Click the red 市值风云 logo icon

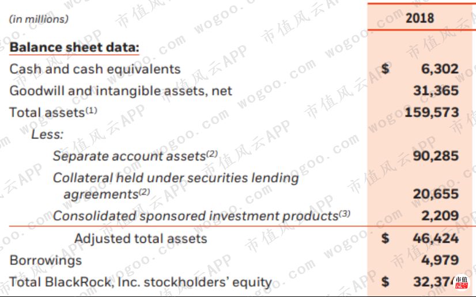coord(461,283)
